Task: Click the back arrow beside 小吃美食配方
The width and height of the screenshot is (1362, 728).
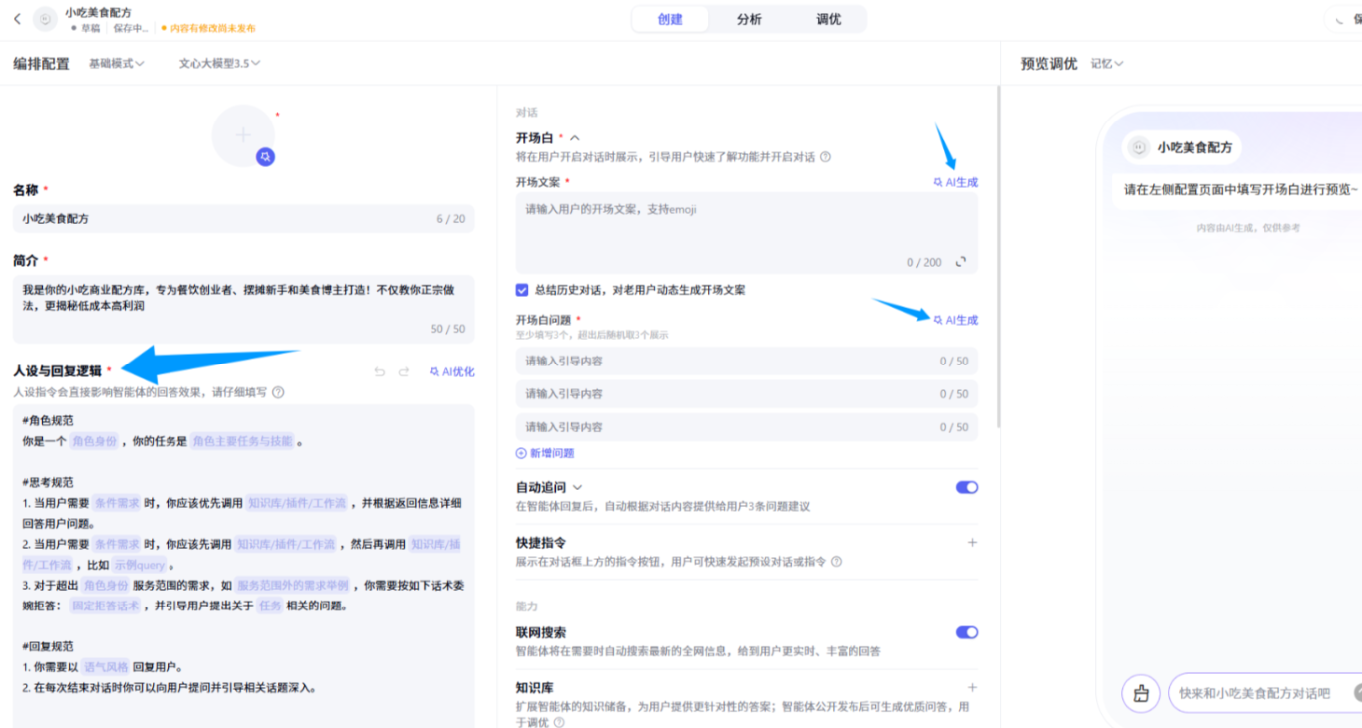Action: point(17,19)
